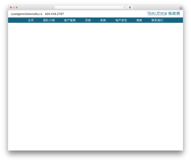Go to the 博客 blog page

pos(139,20)
